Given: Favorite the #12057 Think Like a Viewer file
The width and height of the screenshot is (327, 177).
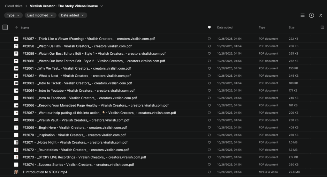Looking at the screenshot, I should 209,39.
